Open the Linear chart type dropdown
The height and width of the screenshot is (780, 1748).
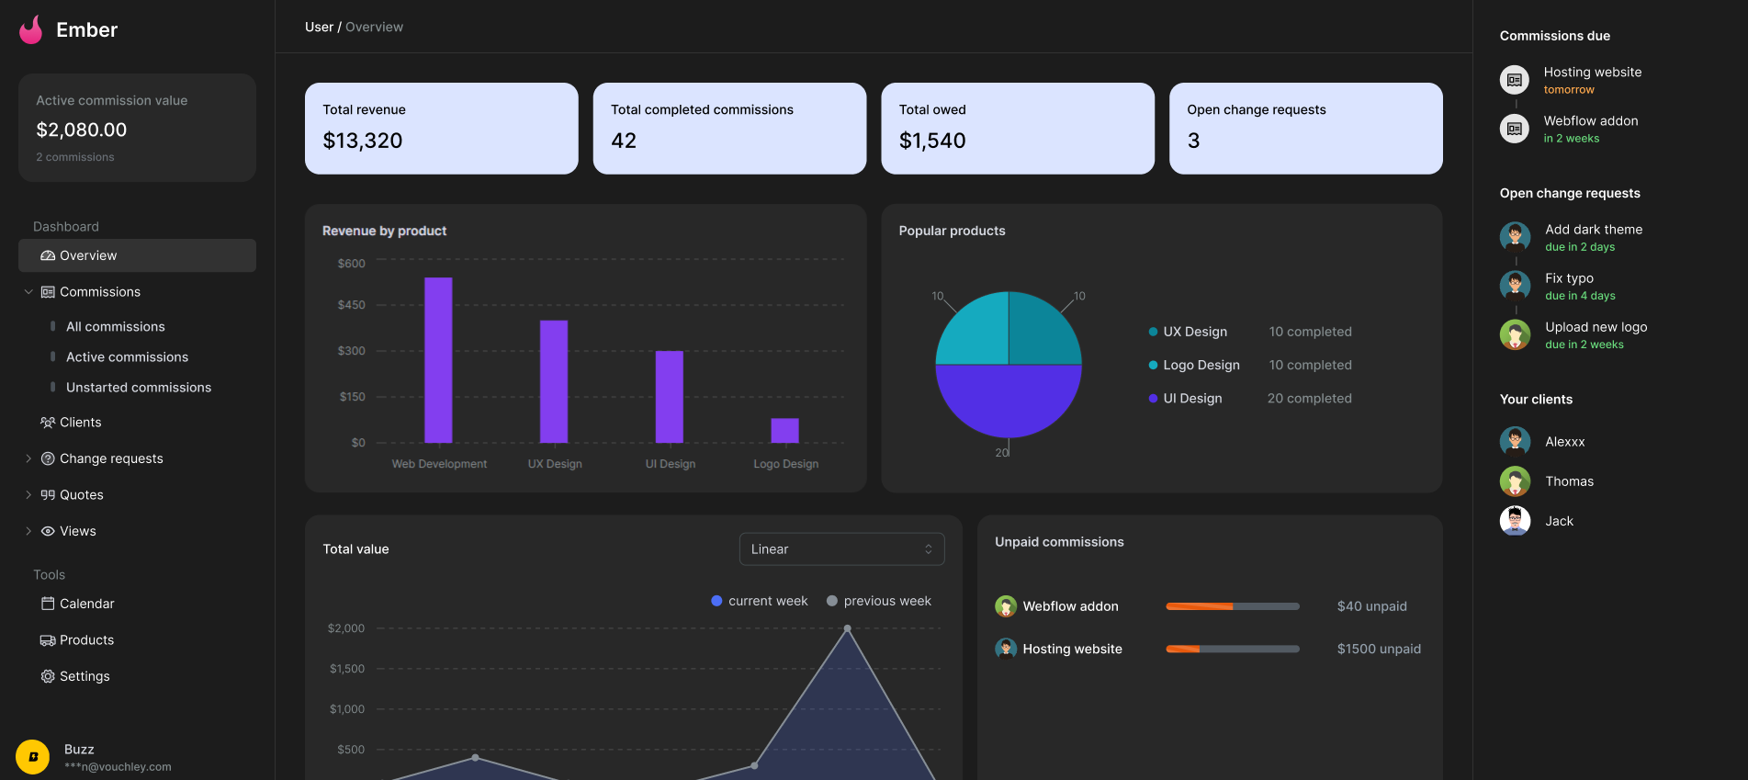(841, 549)
